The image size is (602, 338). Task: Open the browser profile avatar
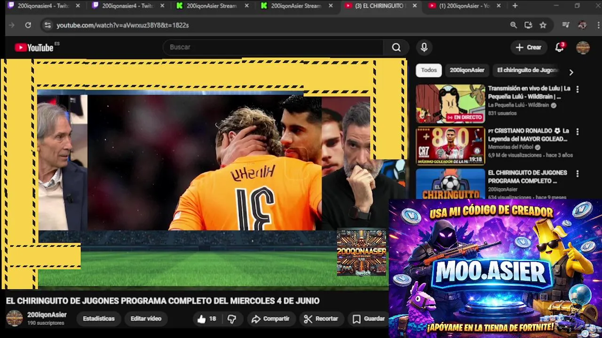pos(582,25)
